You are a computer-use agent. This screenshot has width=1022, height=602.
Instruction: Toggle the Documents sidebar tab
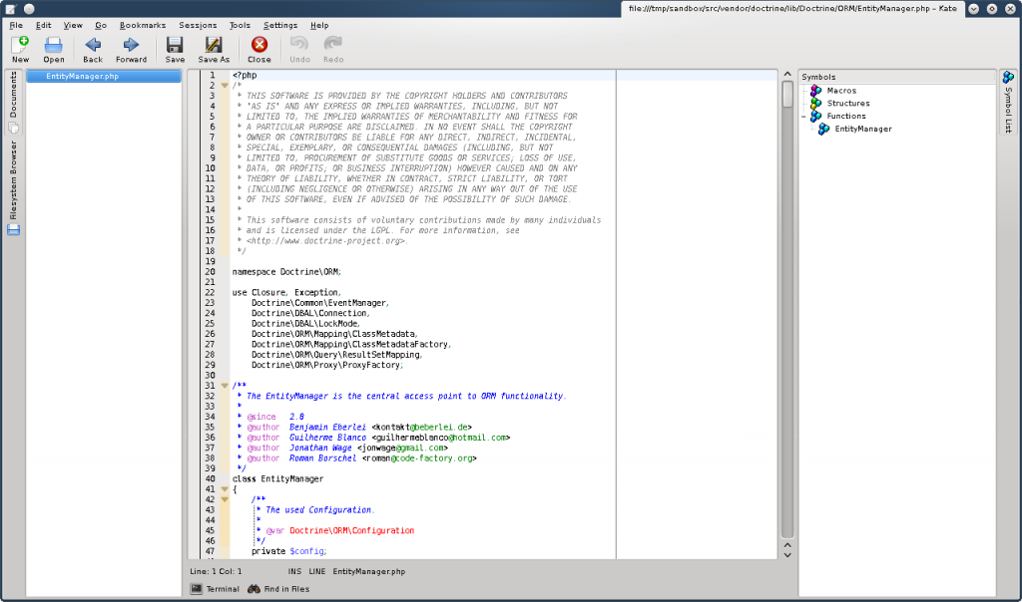[x=13, y=97]
